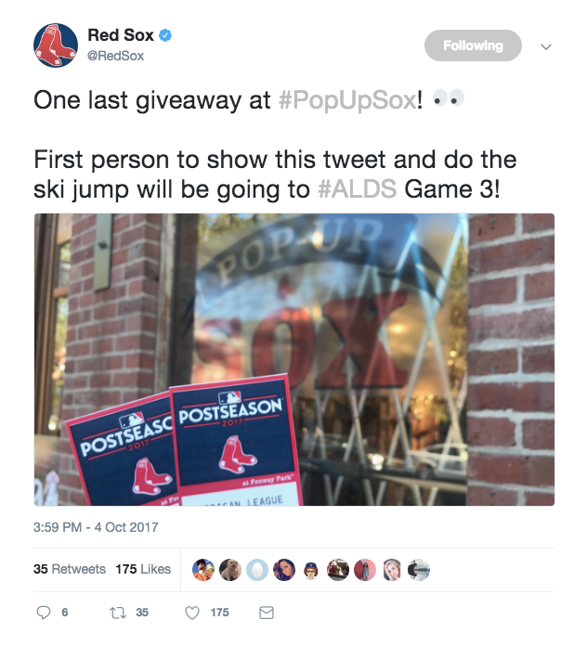Click the light blue egg avatar
Viewport: 587px width, 646px height.
(257, 570)
